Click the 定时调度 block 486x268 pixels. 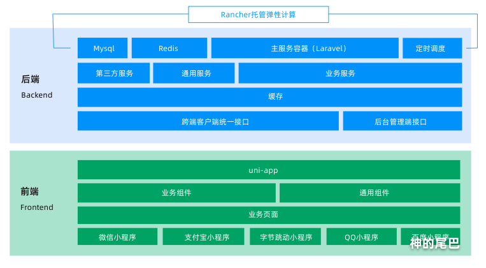tap(432, 48)
